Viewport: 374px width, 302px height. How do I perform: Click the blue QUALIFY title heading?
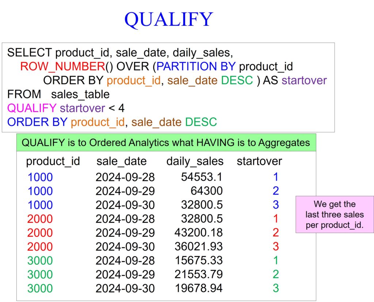pos(168,19)
